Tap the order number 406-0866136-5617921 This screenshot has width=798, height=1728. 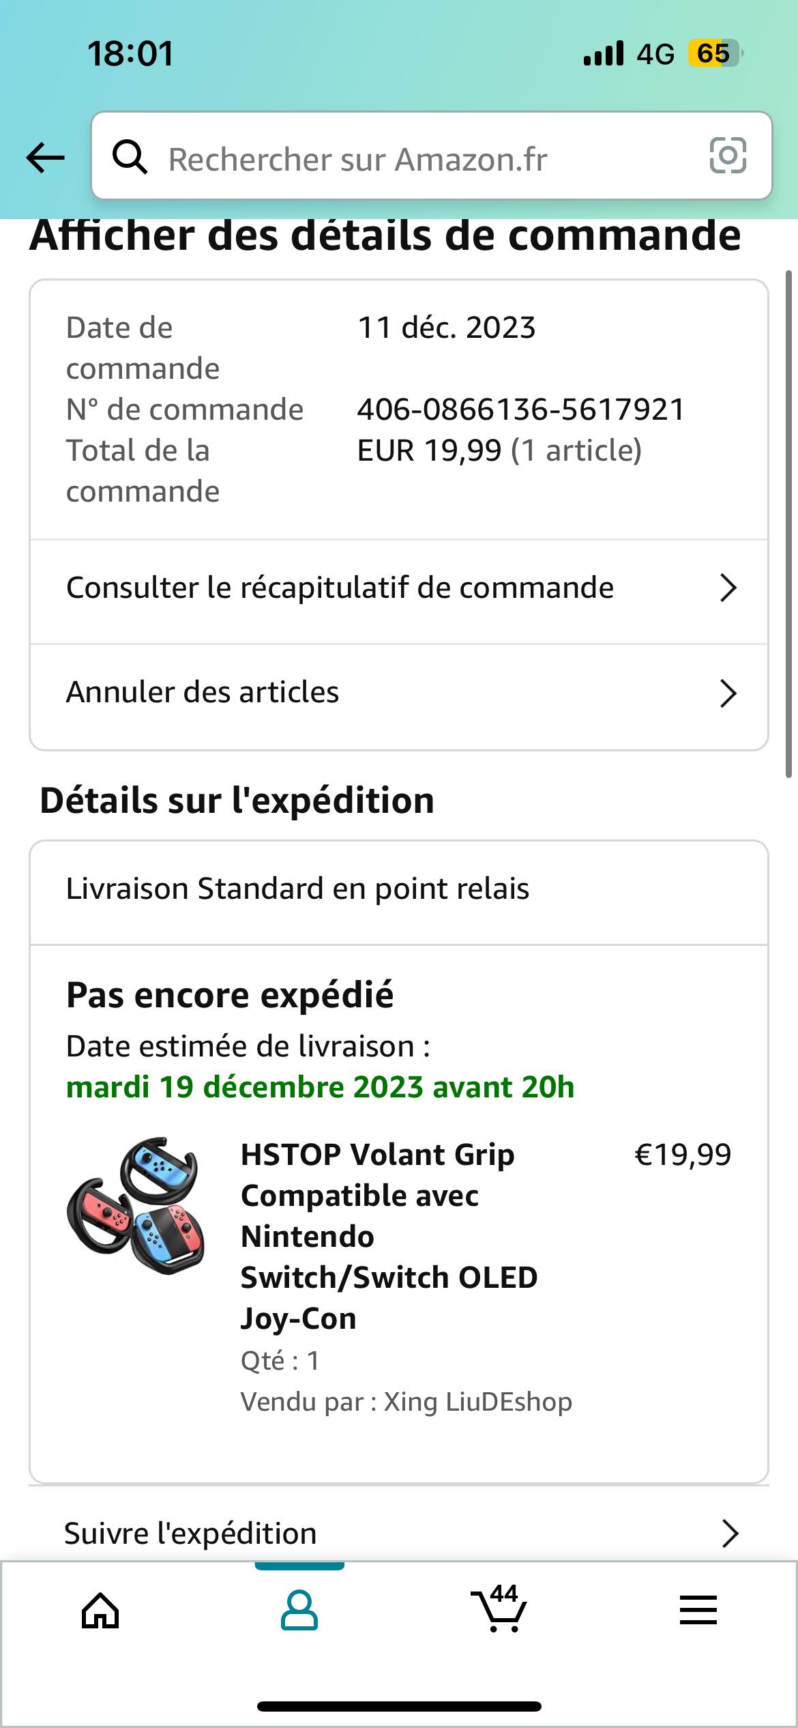click(x=520, y=409)
